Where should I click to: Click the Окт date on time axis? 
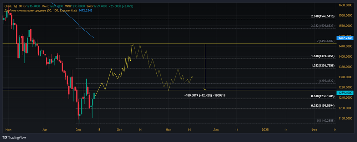pos(119,130)
